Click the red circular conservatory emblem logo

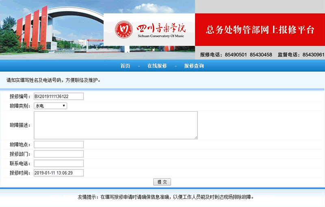click(x=124, y=29)
